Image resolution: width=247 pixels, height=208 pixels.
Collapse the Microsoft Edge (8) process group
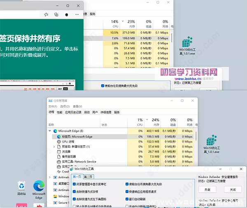click(50, 131)
